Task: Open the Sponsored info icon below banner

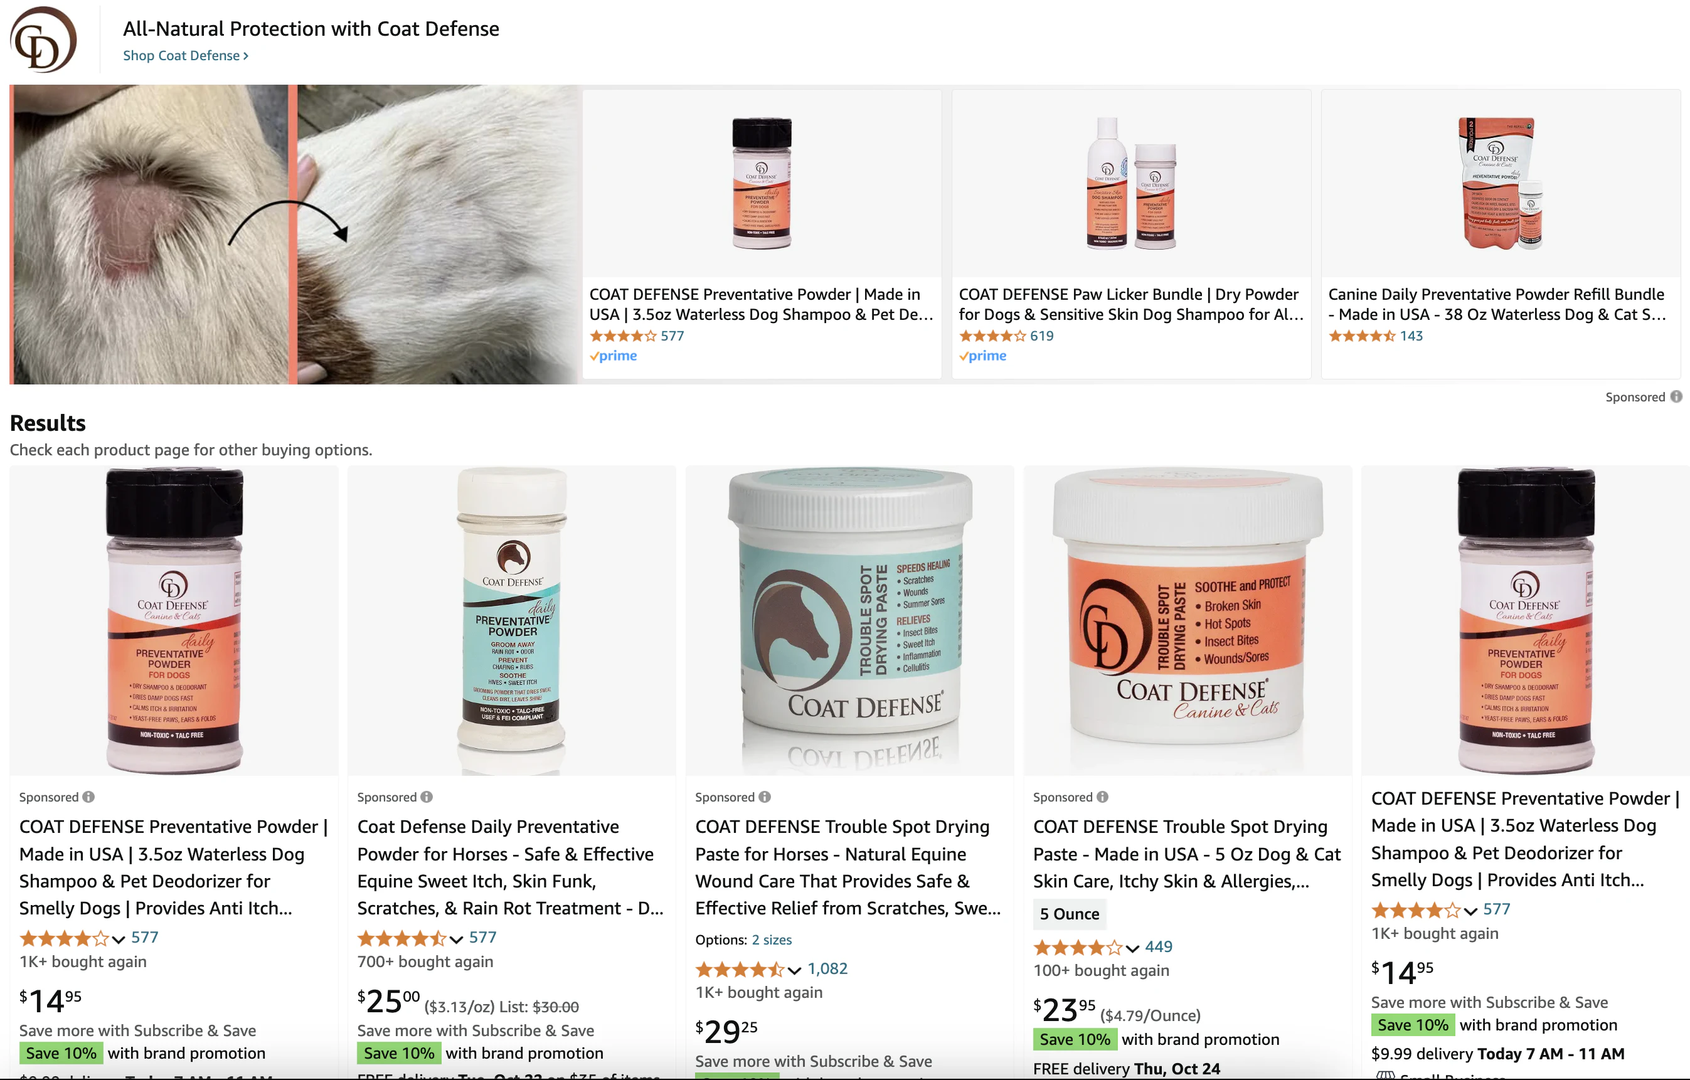Action: (x=1676, y=396)
